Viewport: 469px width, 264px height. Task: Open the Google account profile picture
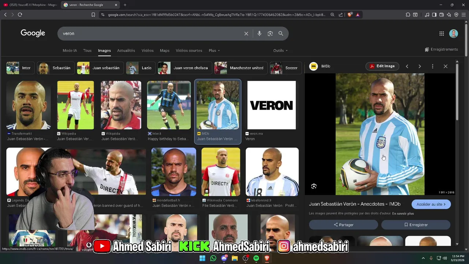454,33
